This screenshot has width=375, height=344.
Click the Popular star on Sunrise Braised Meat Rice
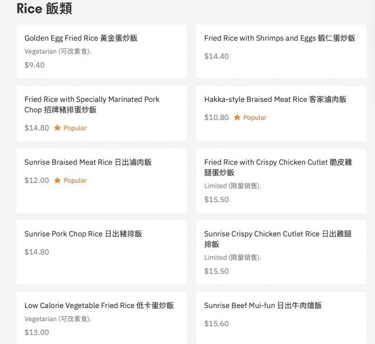(57, 180)
